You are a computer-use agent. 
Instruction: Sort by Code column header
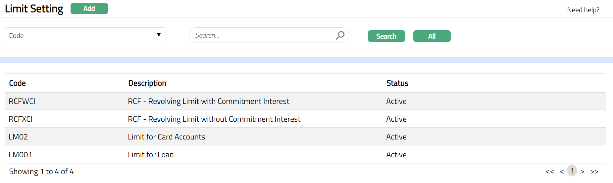[18, 83]
